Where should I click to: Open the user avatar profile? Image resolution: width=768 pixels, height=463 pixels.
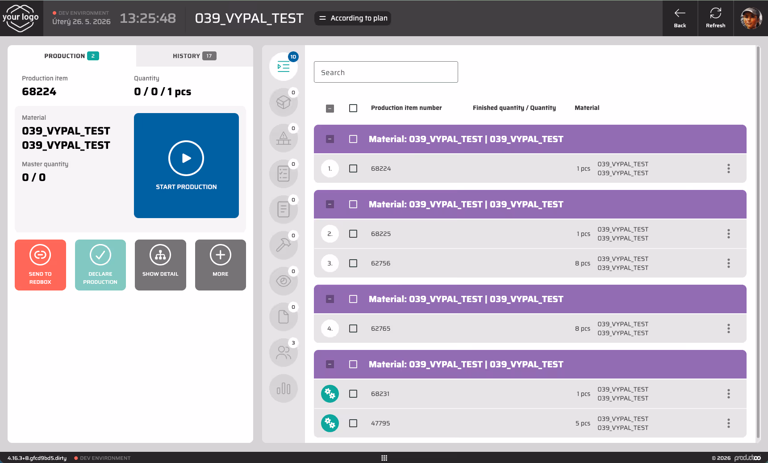(751, 18)
